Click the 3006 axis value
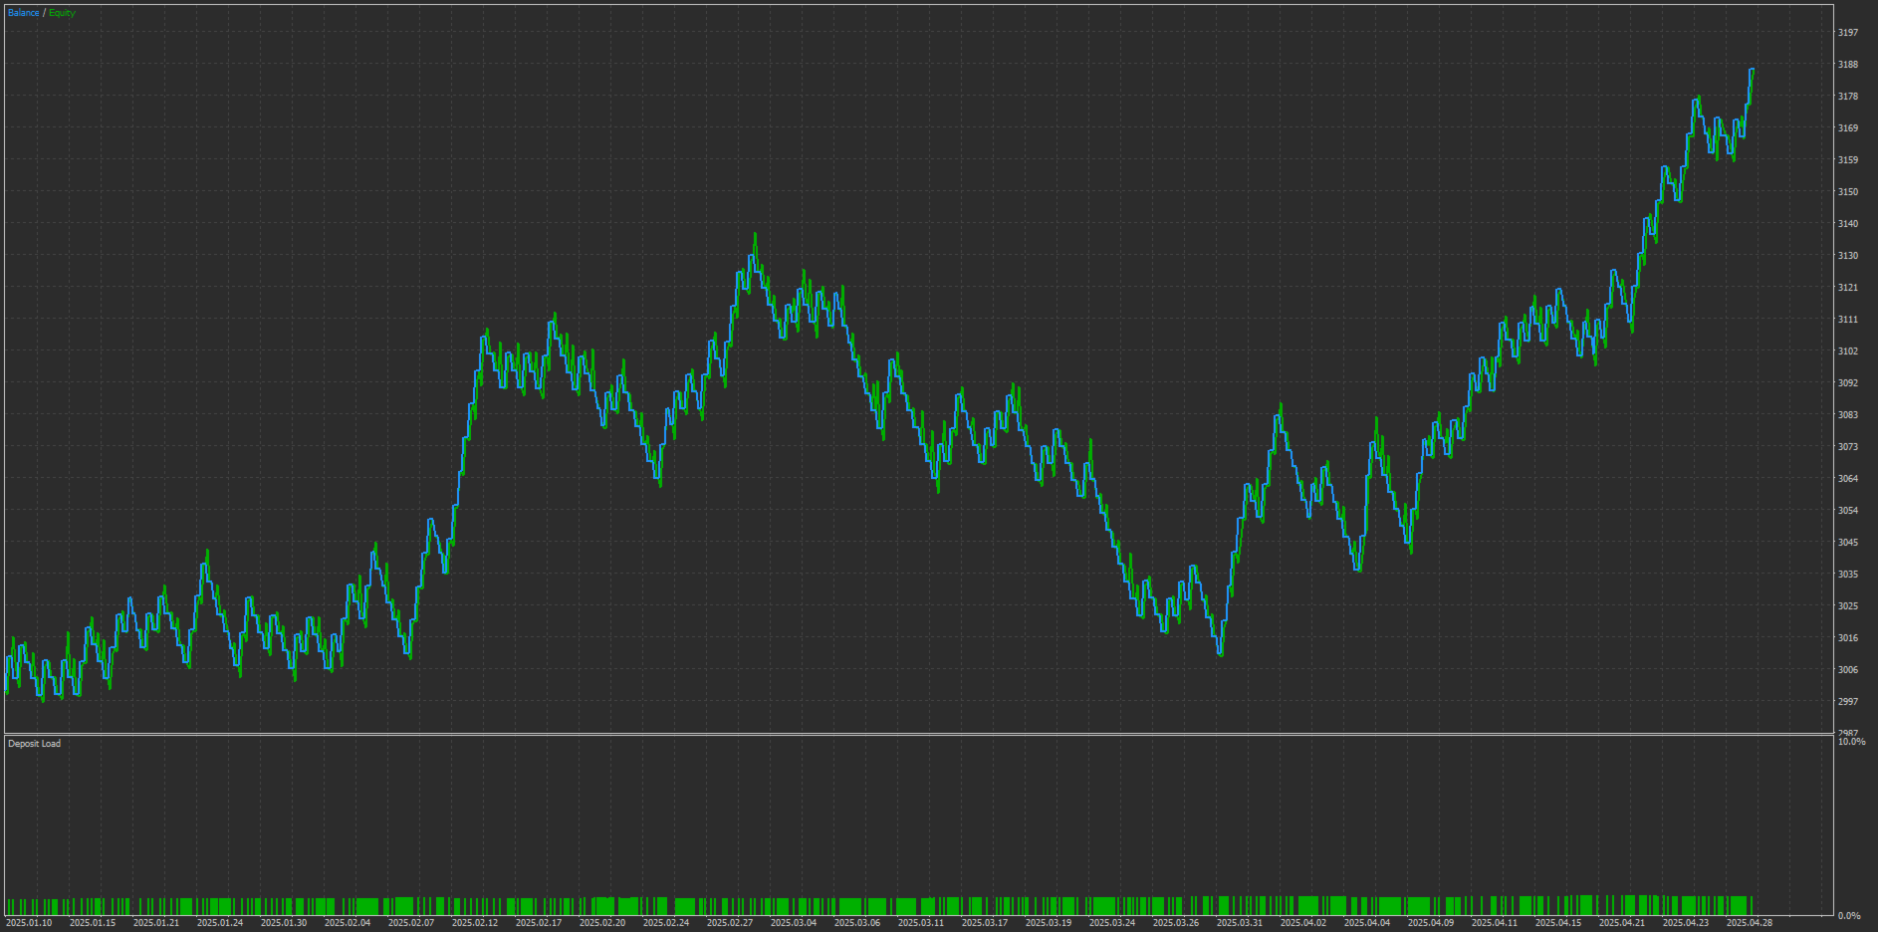 tap(1848, 670)
